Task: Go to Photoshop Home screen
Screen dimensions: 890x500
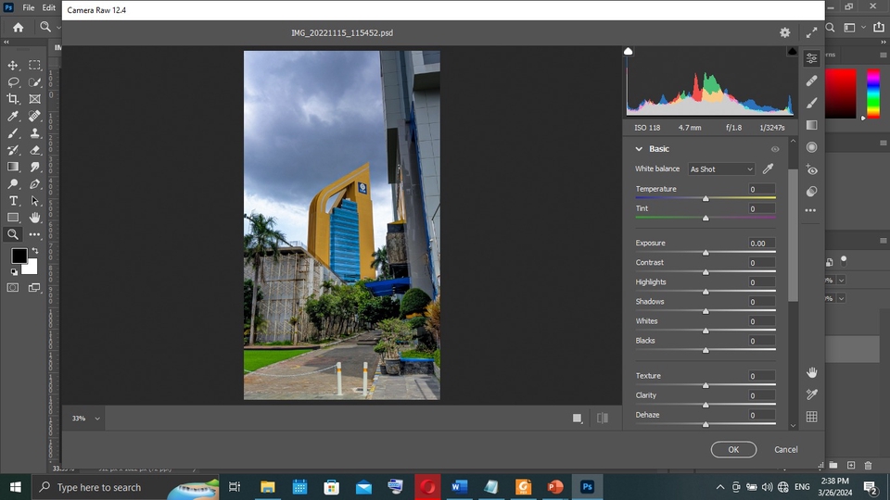Action: [19, 27]
